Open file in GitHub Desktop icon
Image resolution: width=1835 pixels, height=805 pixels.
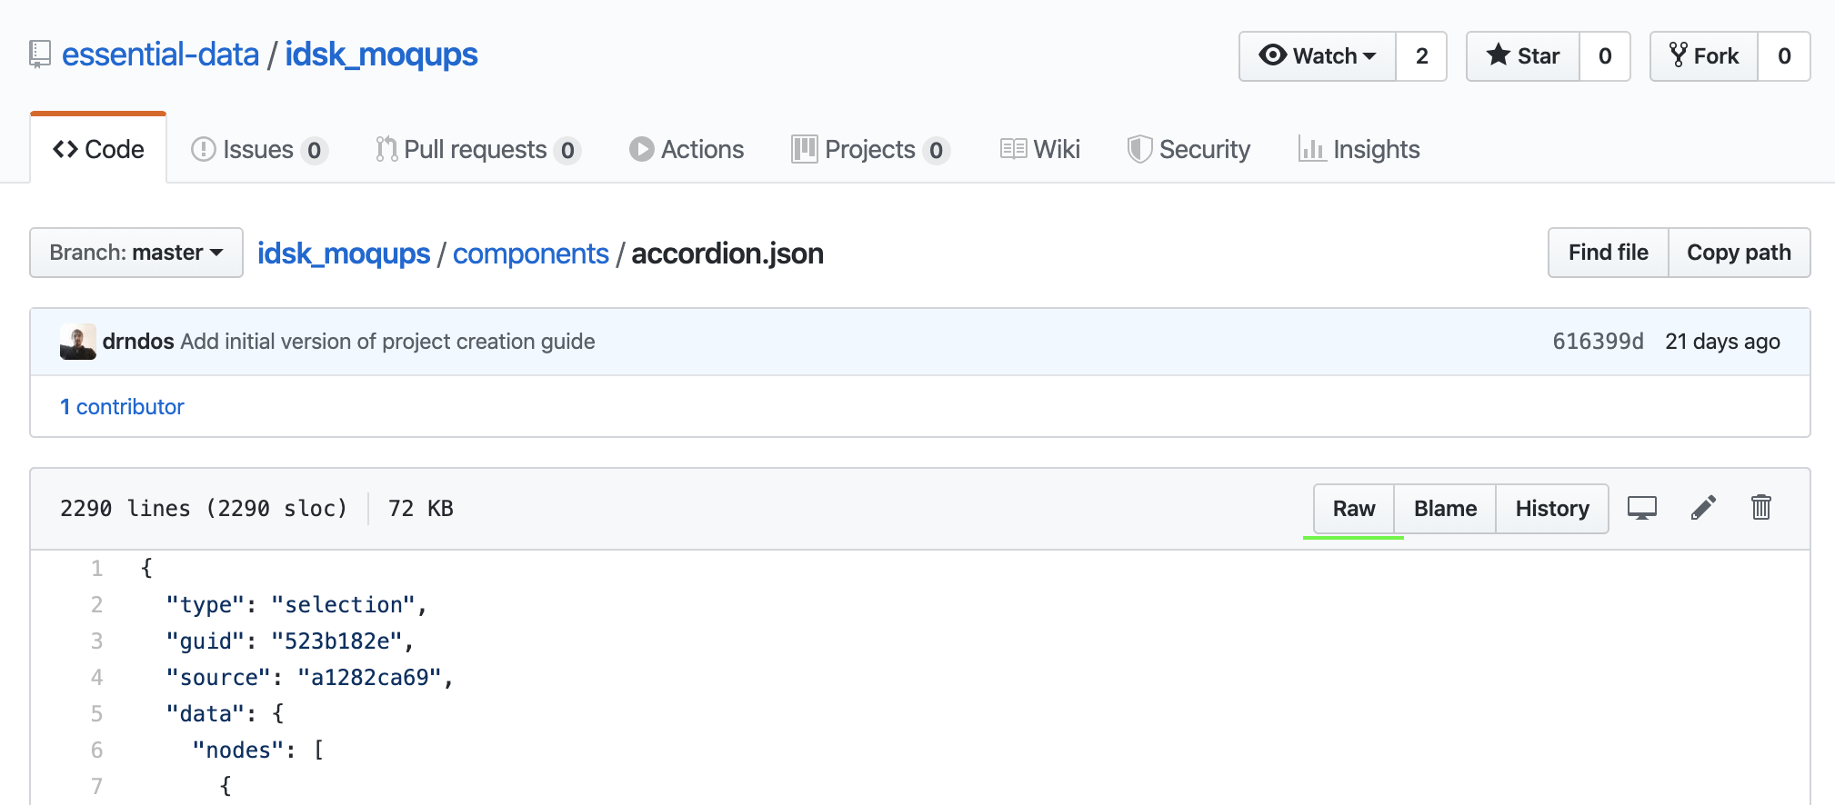1641,508
